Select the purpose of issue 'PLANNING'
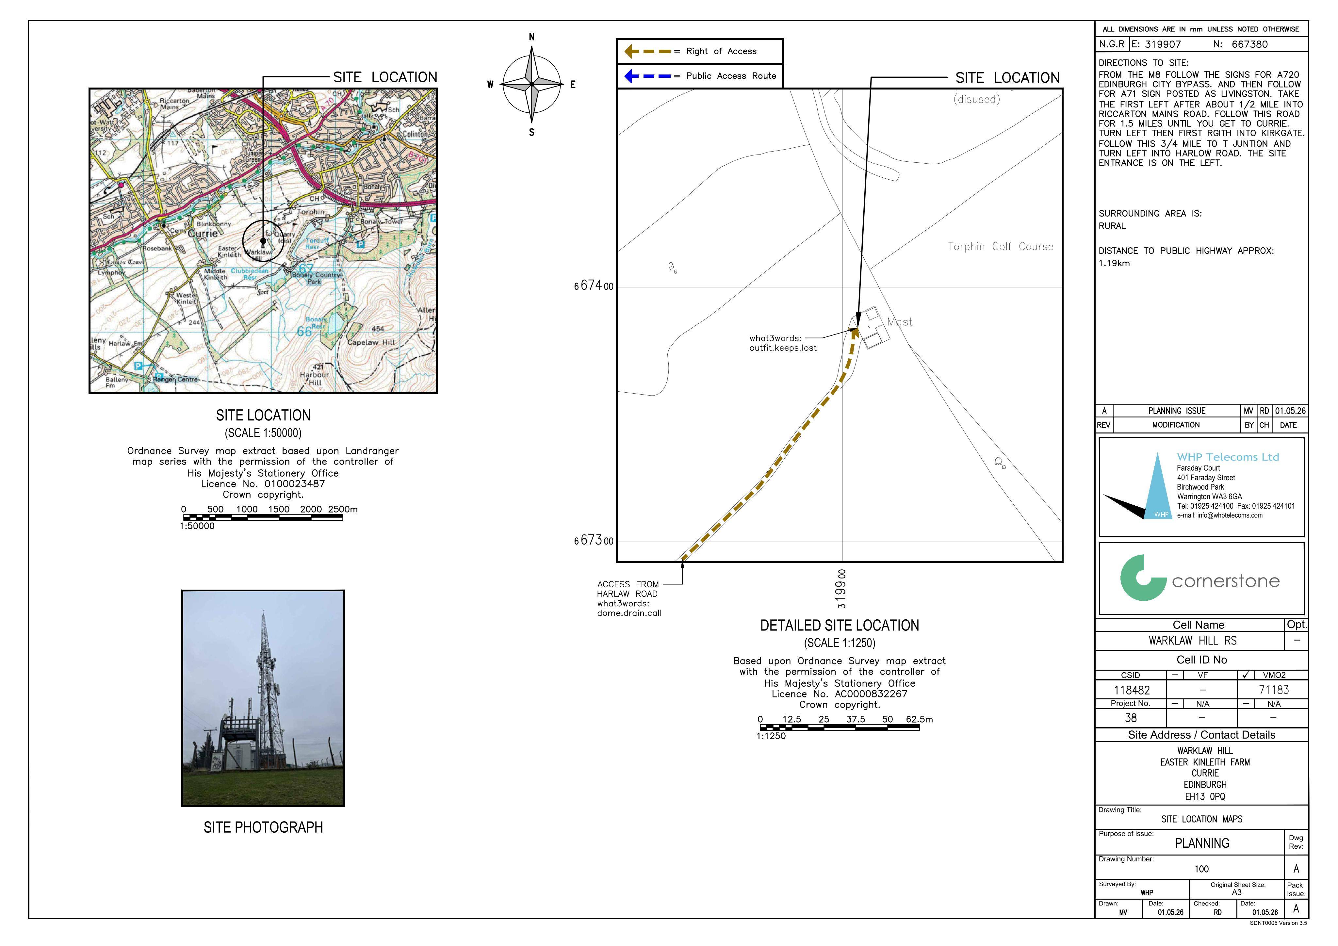Viewport: 1338px width, 946px height. click(1202, 843)
